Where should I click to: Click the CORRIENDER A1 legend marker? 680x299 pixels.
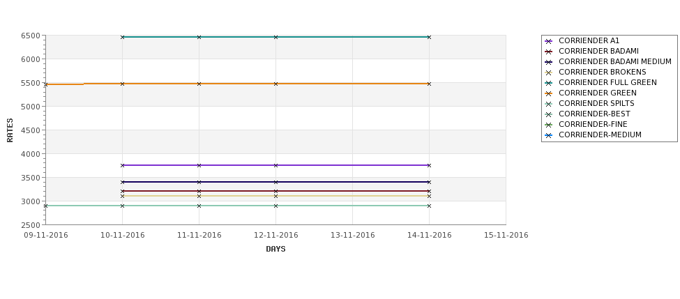tap(549, 41)
